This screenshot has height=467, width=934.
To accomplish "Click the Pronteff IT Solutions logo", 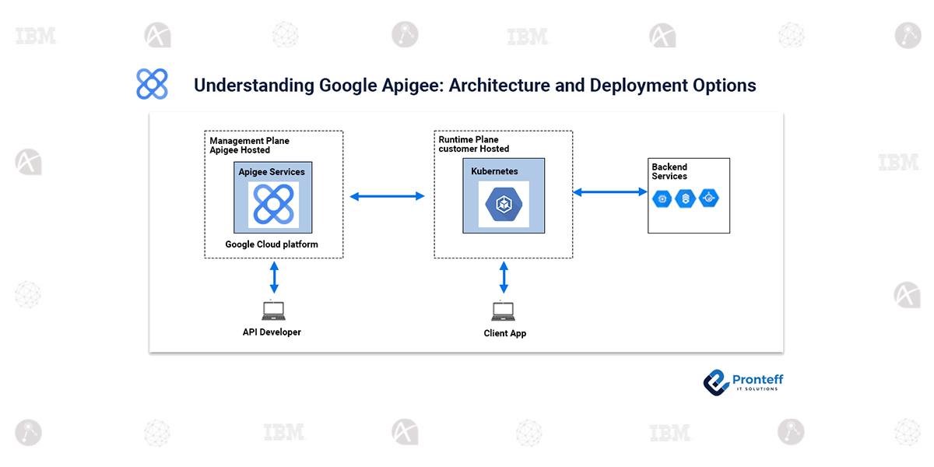I will click(743, 381).
